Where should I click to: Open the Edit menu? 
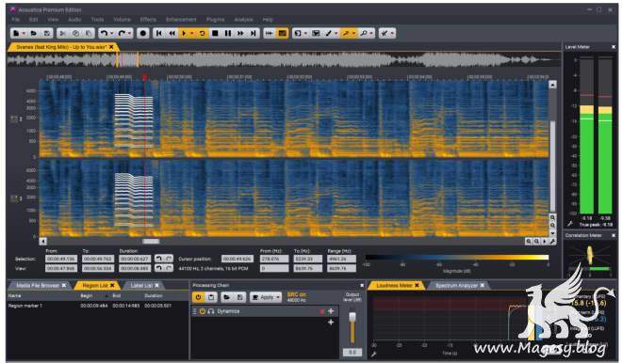coord(34,20)
